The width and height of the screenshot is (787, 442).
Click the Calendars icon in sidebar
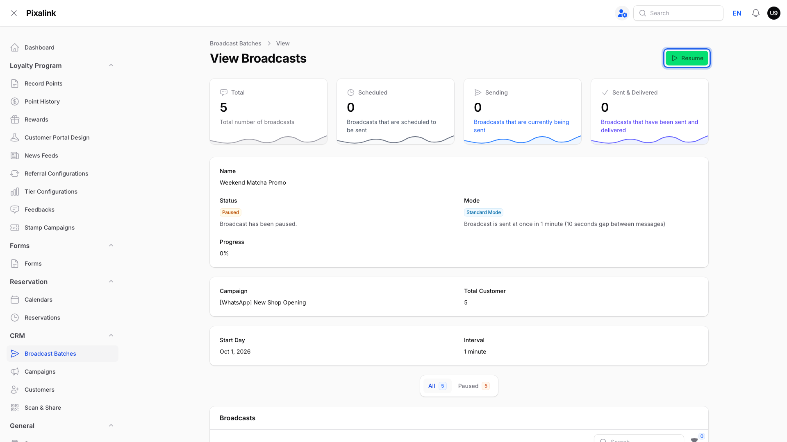pos(15,300)
